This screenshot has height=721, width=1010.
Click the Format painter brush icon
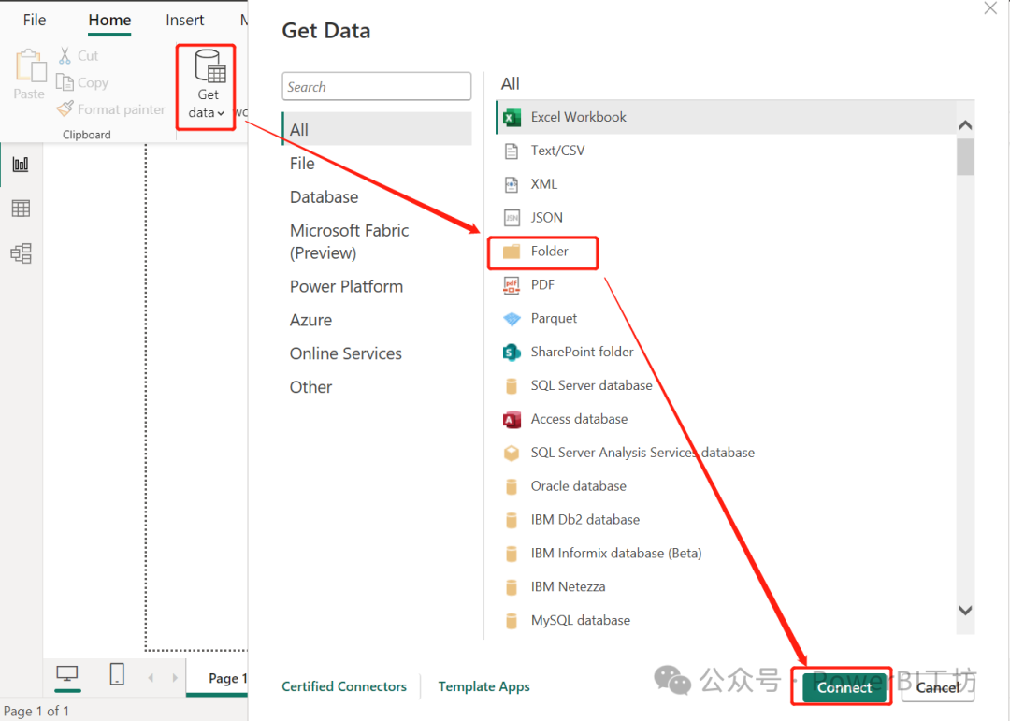coord(65,108)
